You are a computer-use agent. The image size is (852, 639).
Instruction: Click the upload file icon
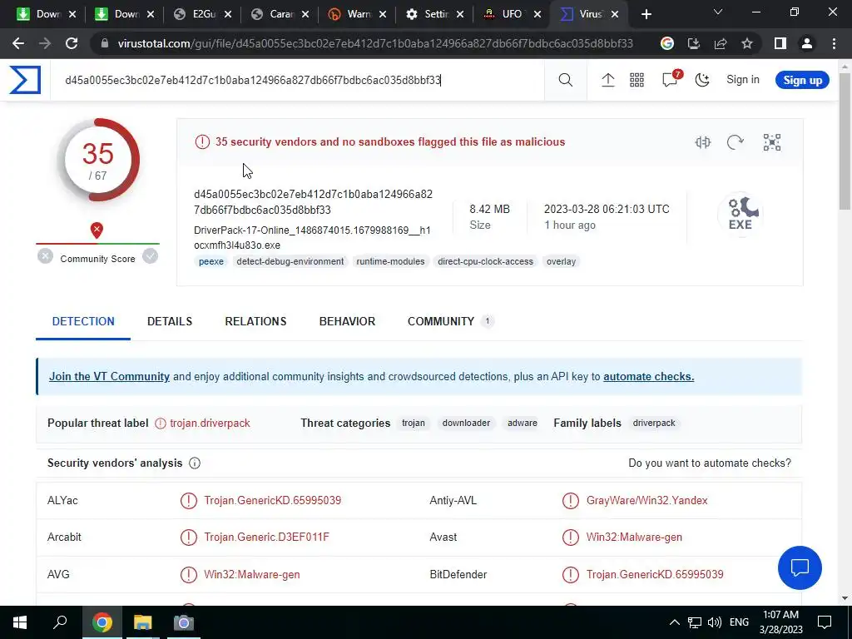pos(607,80)
